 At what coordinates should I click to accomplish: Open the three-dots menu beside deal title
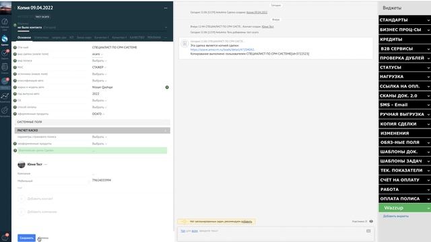[166, 8]
